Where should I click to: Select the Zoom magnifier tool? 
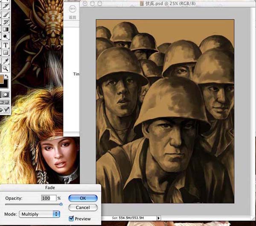tap(6, 69)
